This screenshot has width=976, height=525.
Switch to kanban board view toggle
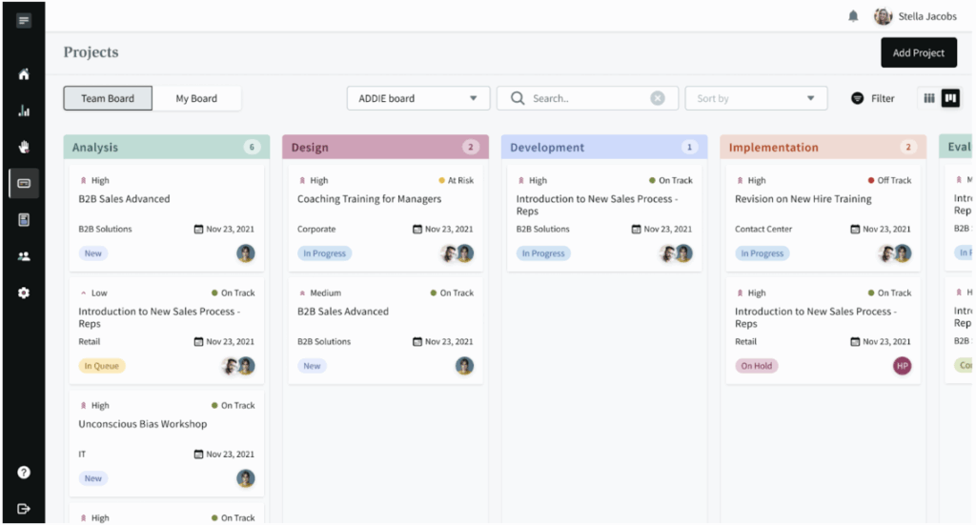tap(950, 98)
